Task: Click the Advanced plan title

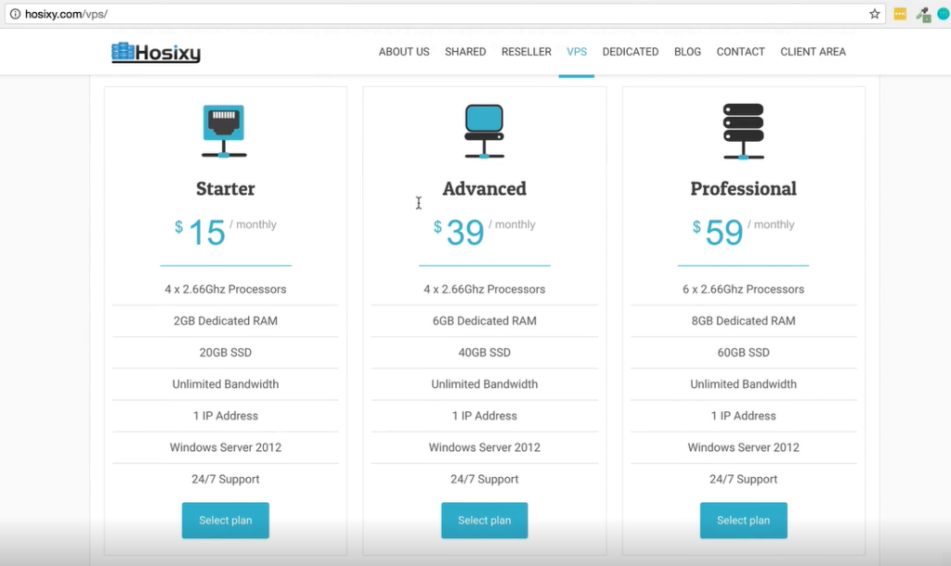Action: pos(485,189)
